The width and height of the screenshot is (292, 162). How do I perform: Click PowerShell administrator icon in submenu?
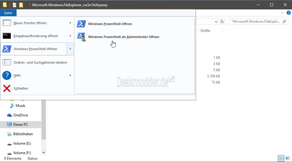pos(81,37)
